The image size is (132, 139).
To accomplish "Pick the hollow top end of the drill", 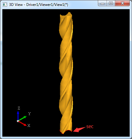I will click(x=66, y=14).
